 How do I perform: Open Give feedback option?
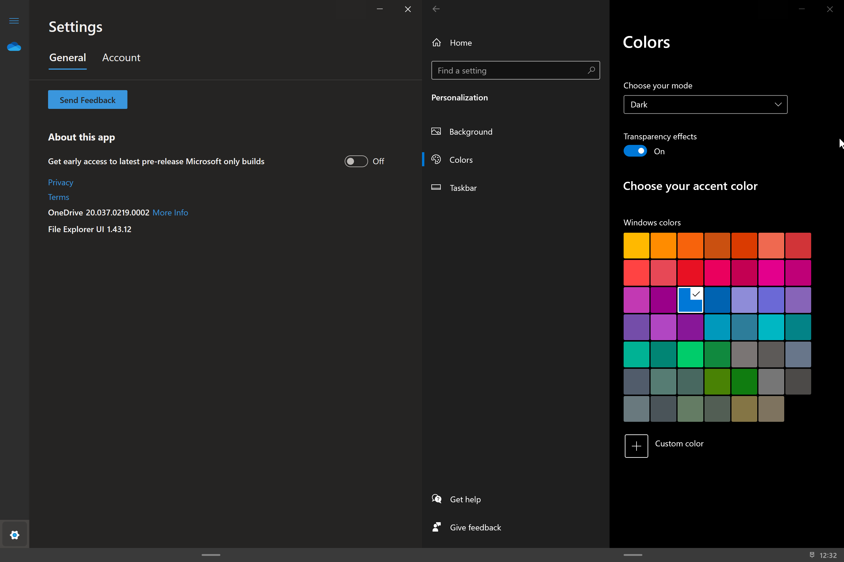click(475, 527)
